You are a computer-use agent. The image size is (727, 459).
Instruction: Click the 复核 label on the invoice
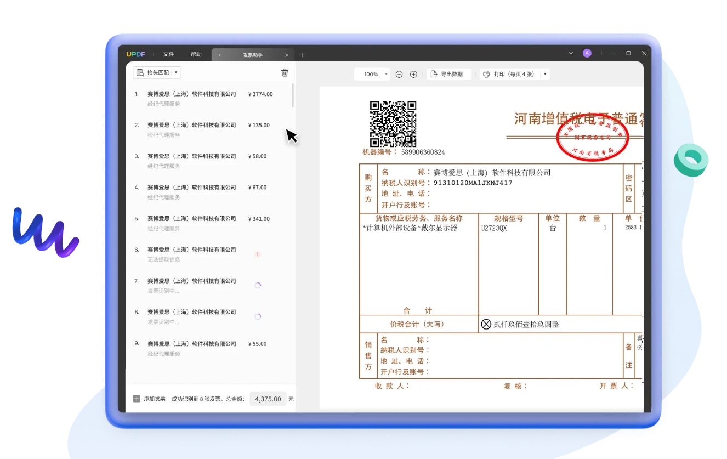tap(515, 386)
